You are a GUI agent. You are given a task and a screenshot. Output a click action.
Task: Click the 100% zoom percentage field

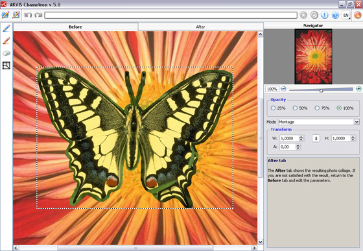pos(272,89)
